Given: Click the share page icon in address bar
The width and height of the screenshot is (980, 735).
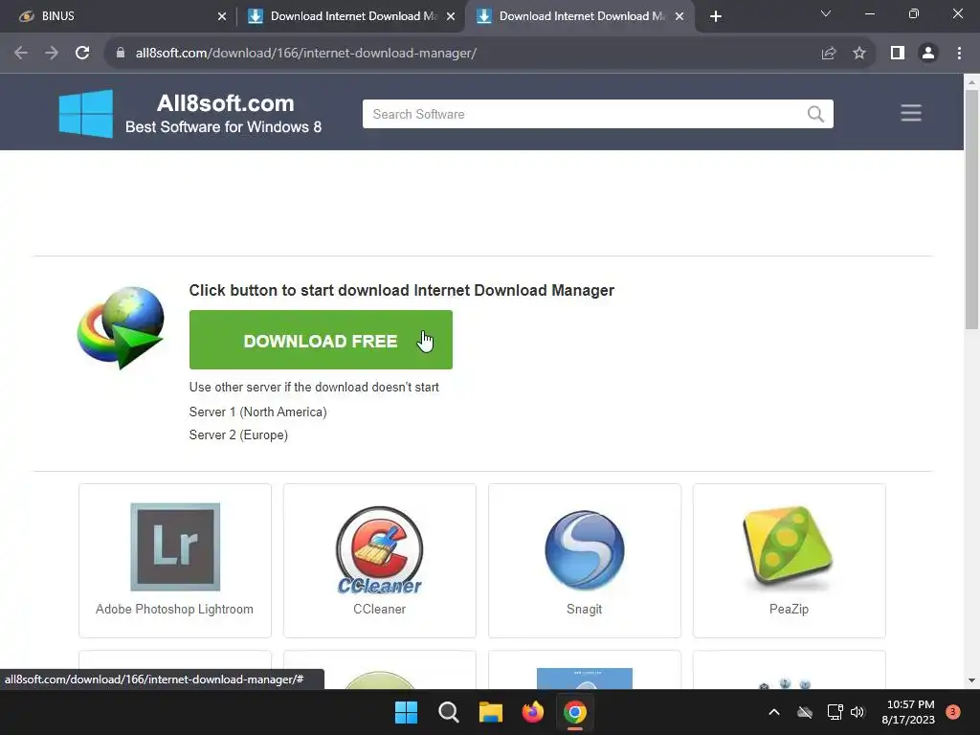Looking at the screenshot, I should pyautogui.click(x=829, y=54).
